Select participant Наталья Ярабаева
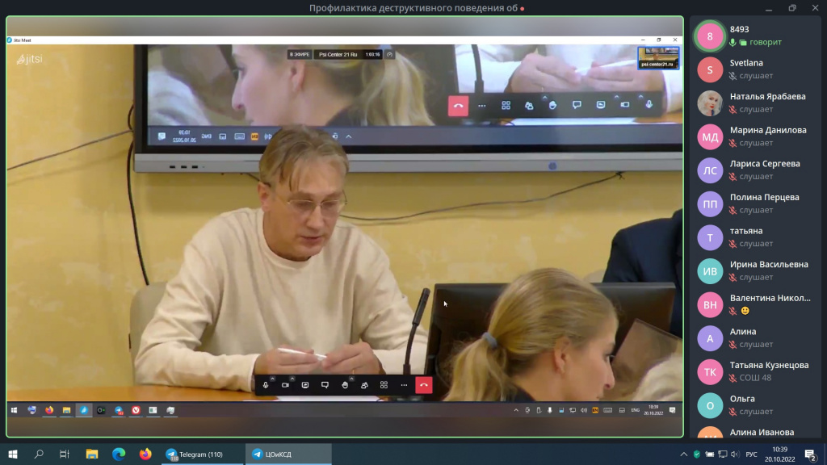Image resolution: width=827 pixels, height=465 pixels. 755,103
